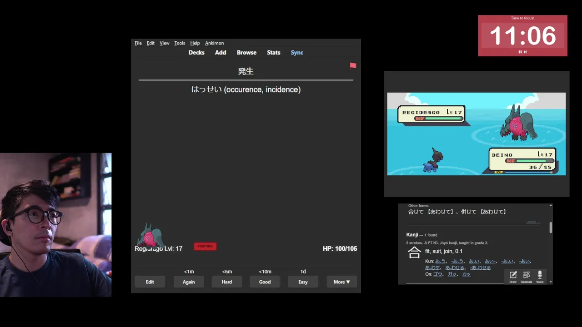Answer the card as Good
582x327 pixels.
pyautogui.click(x=265, y=282)
